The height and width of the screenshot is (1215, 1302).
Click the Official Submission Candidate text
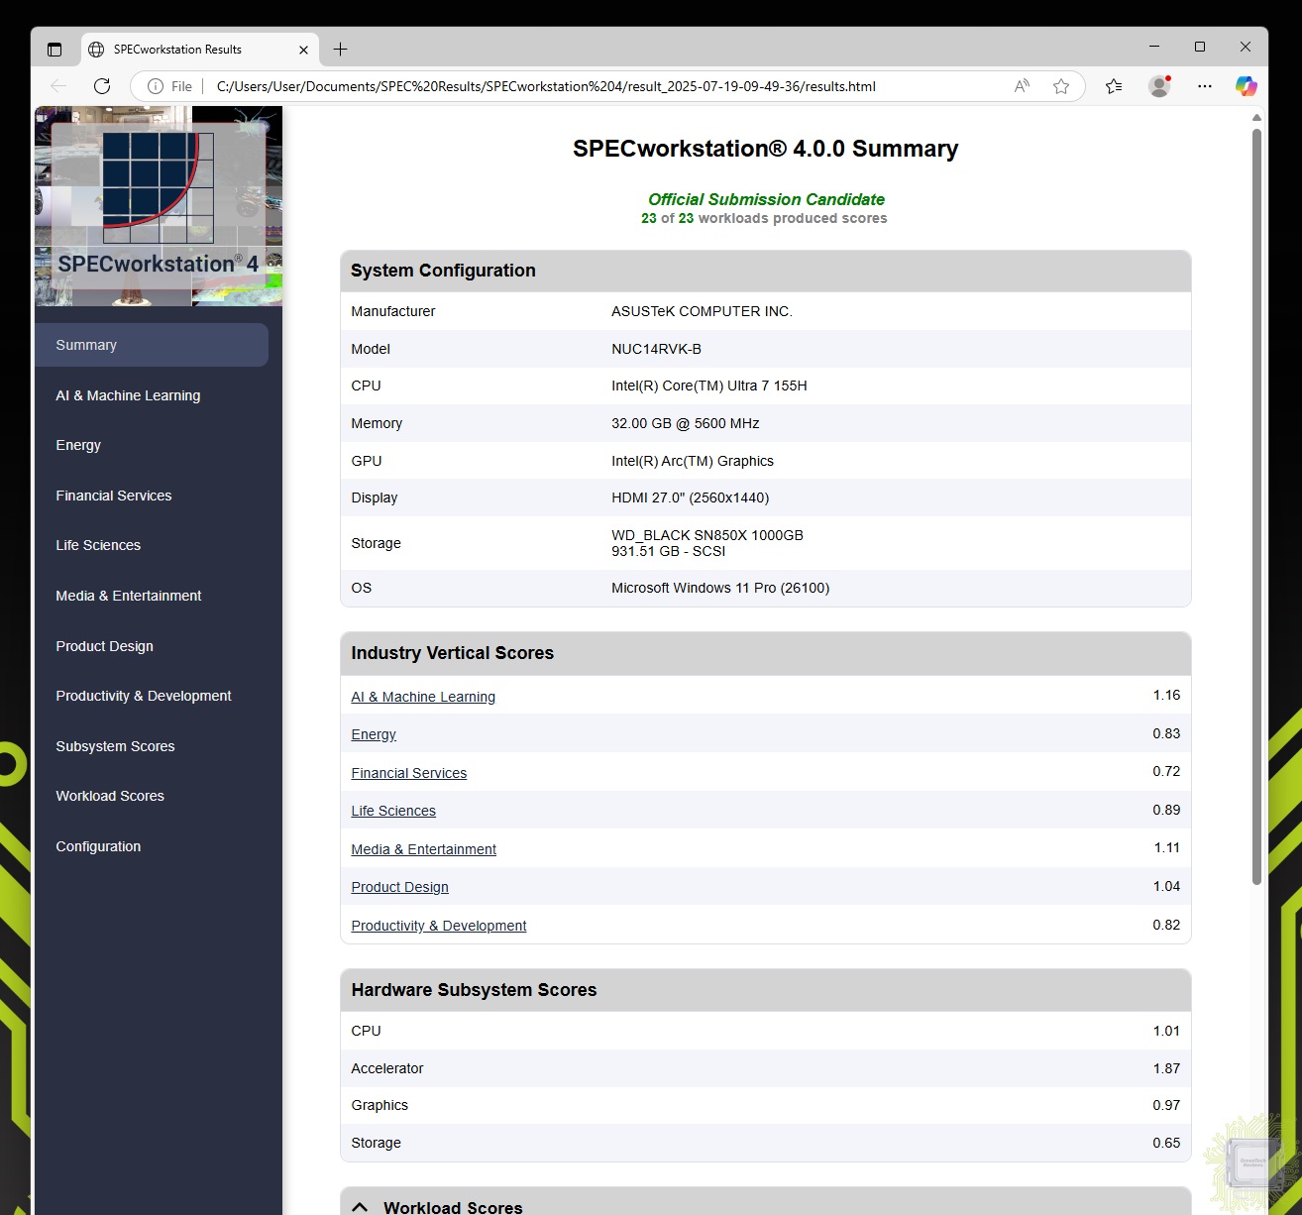pos(766,199)
